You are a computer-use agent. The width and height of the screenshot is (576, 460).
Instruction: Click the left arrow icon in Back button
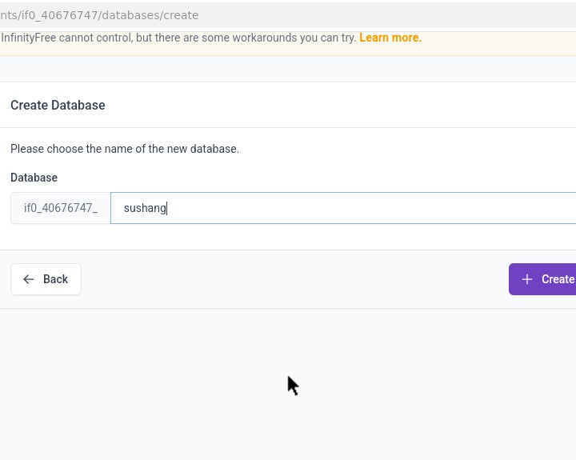[29, 279]
